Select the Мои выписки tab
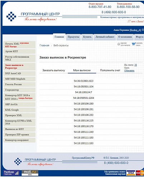Viewport: 144px width, 179px height. (x=82, y=70)
